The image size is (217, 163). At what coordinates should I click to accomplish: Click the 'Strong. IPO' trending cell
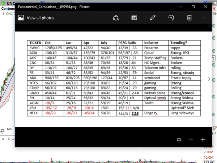(x=184, y=53)
